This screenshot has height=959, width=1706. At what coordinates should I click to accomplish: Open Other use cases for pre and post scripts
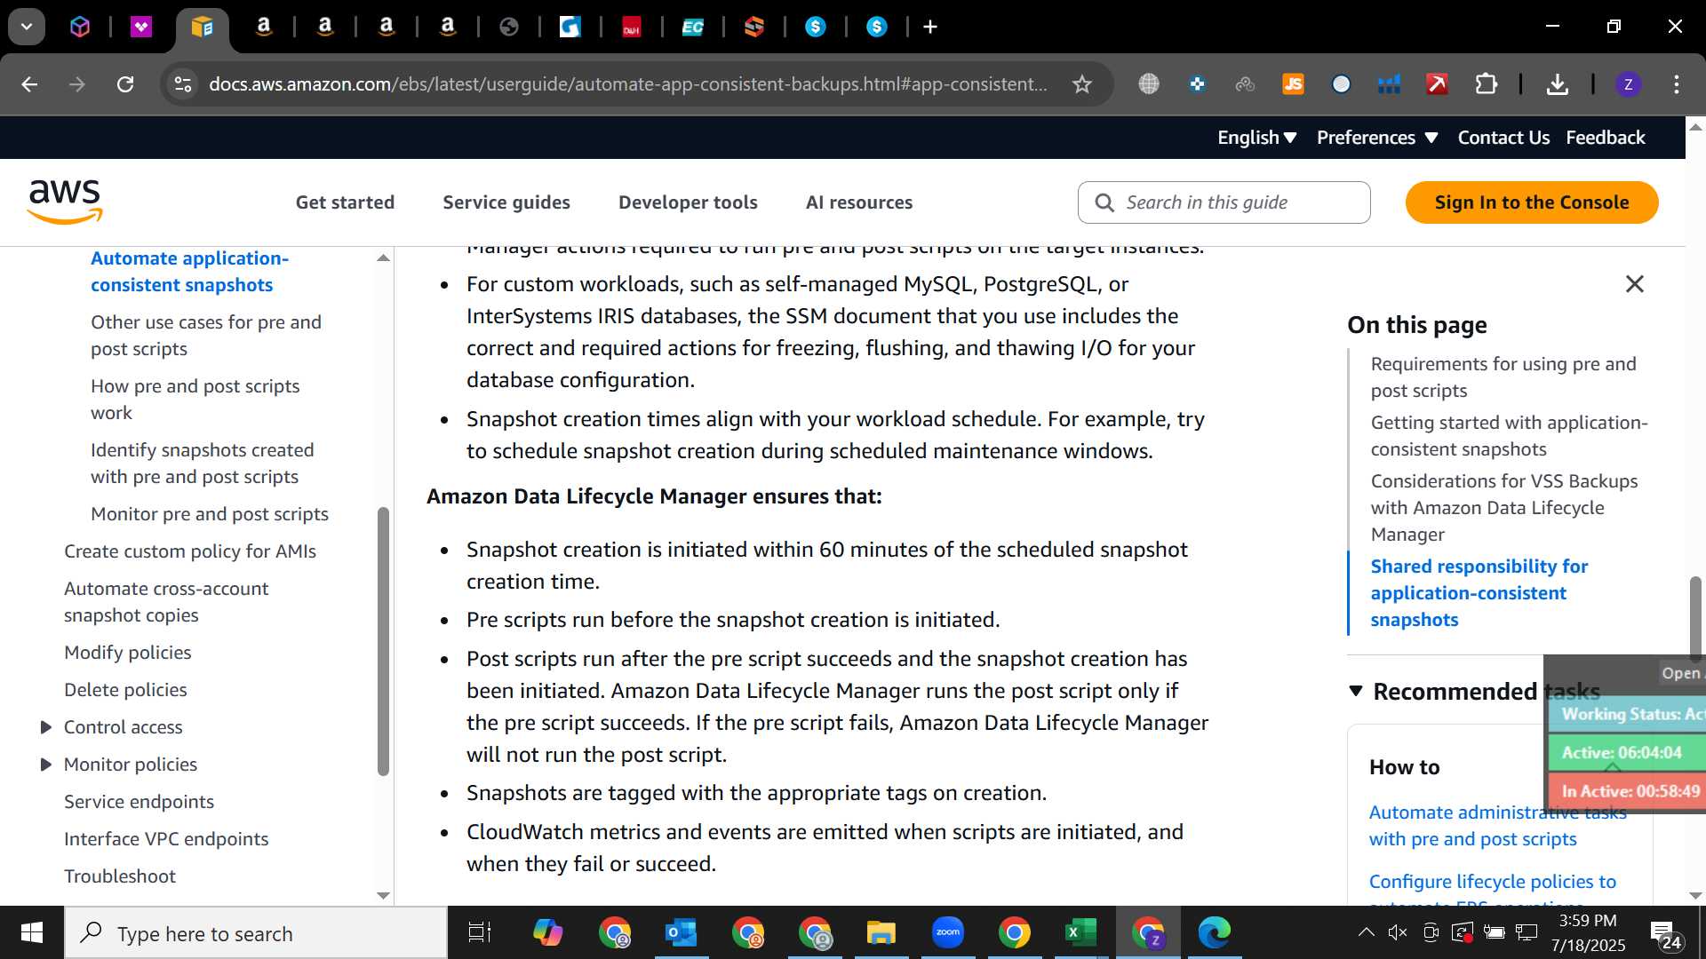pyautogui.click(x=206, y=336)
